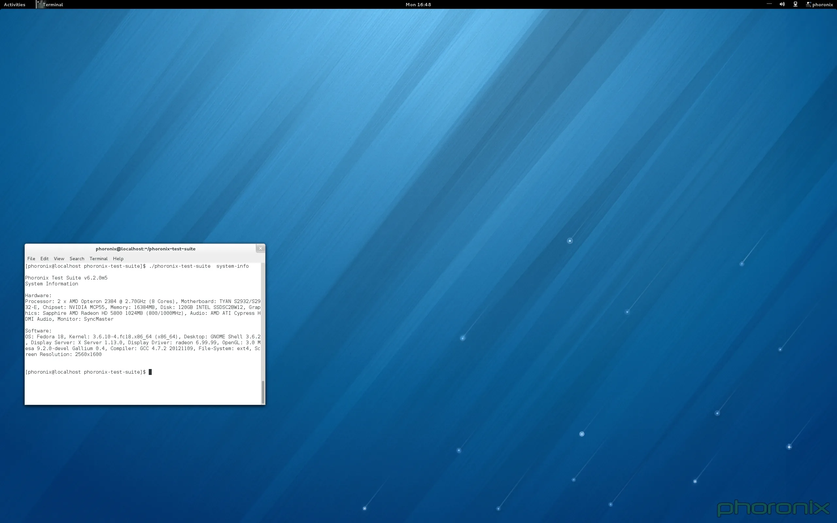Click the terminal window title bar

click(145, 248)
